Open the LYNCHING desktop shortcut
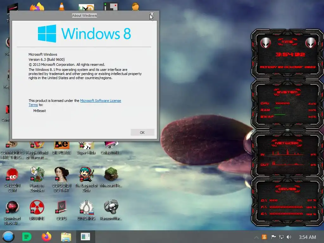The height and width of the screenshot is (243, 324). click(86, 210)
